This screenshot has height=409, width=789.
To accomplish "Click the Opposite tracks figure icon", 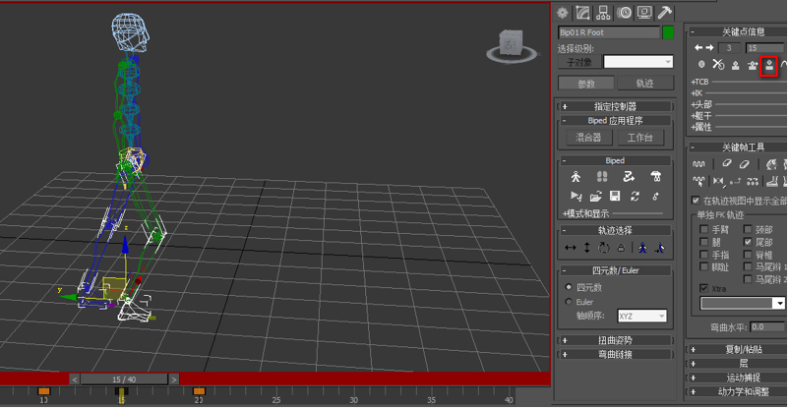I will 659,248.
